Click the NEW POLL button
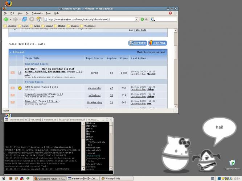 157,43
